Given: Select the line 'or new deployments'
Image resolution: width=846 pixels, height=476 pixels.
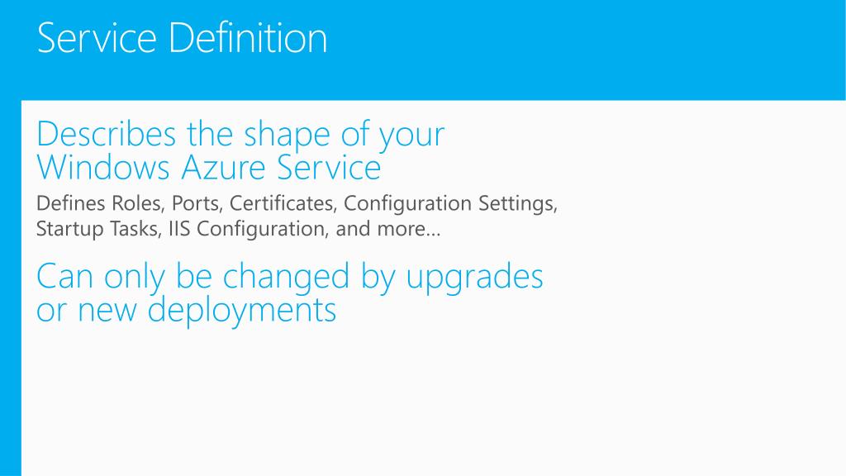Looking at the screenshot, I should (x=187, y=312).
